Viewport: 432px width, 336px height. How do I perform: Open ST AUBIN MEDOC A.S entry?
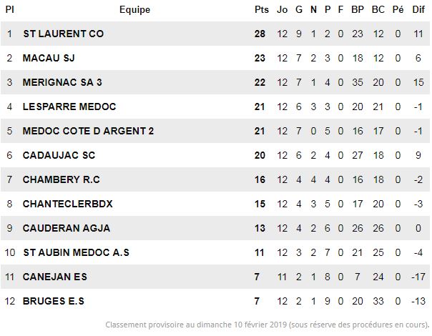(x=76, y=252)
